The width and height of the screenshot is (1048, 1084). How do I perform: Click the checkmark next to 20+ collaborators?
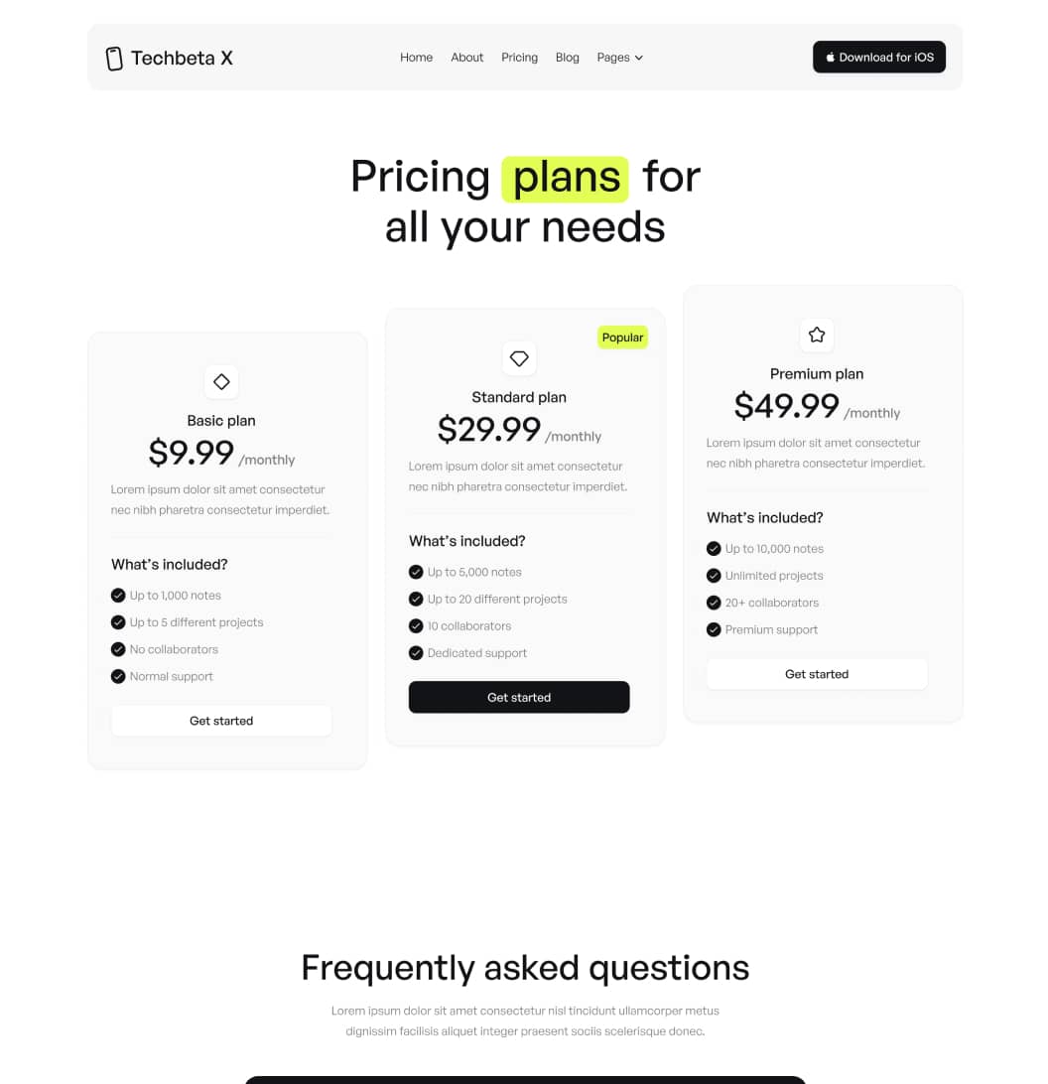pos(713,602)
